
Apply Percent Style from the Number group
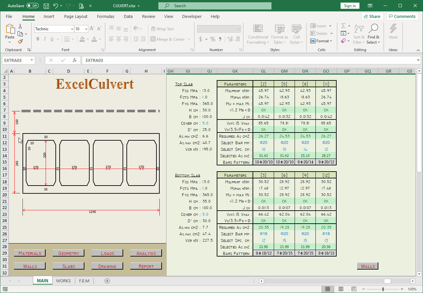[x=212, y=39]
